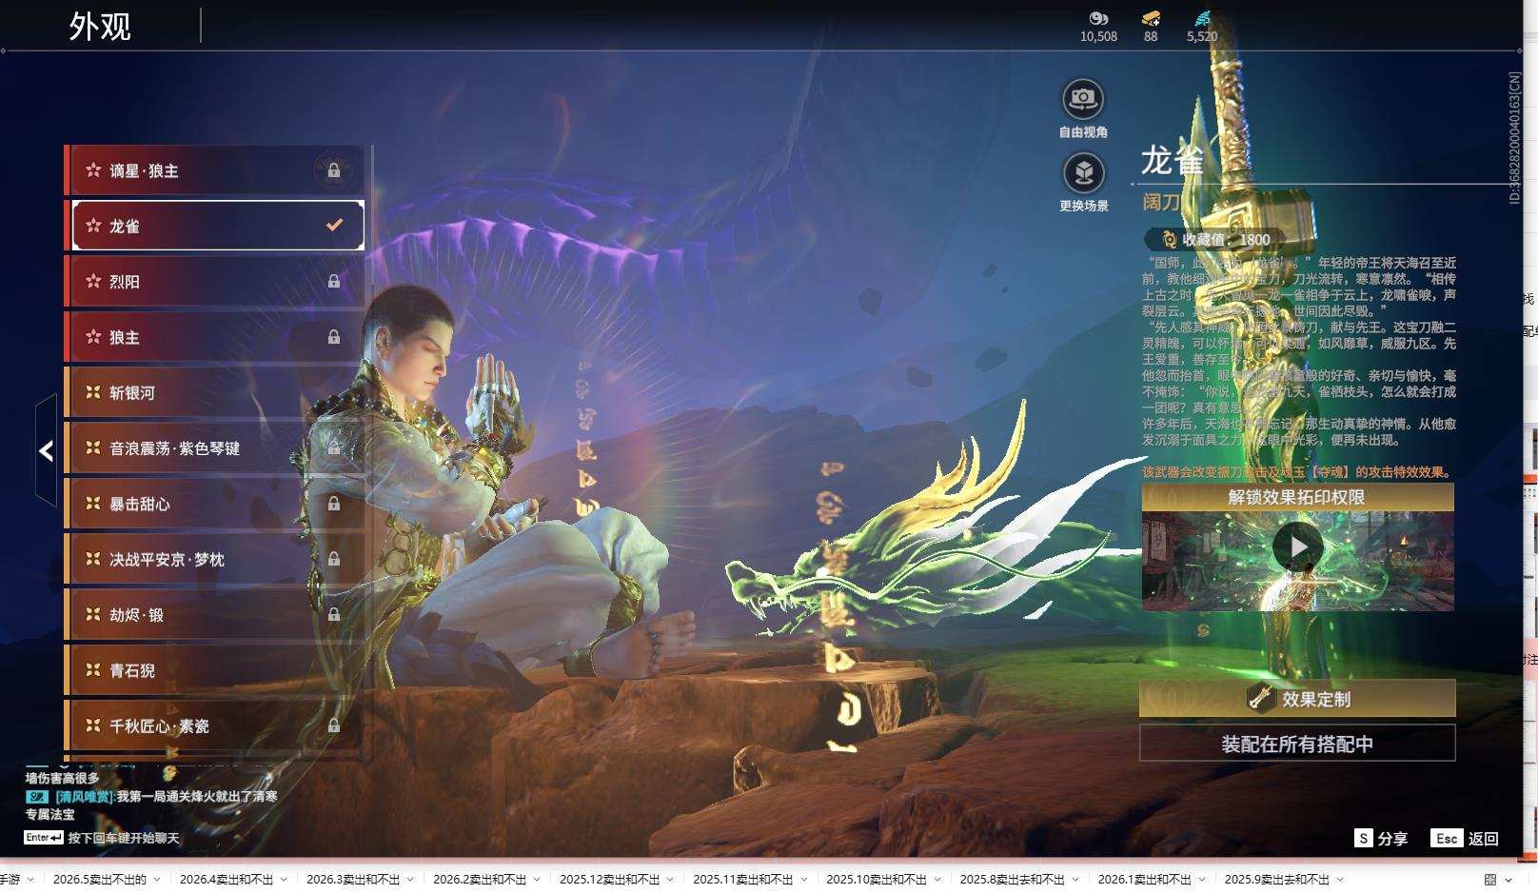This screenshot has height=894, width=1538.
Task: Click the lock icon on 劫烬·锻
Action: click(x=334, y=614)
